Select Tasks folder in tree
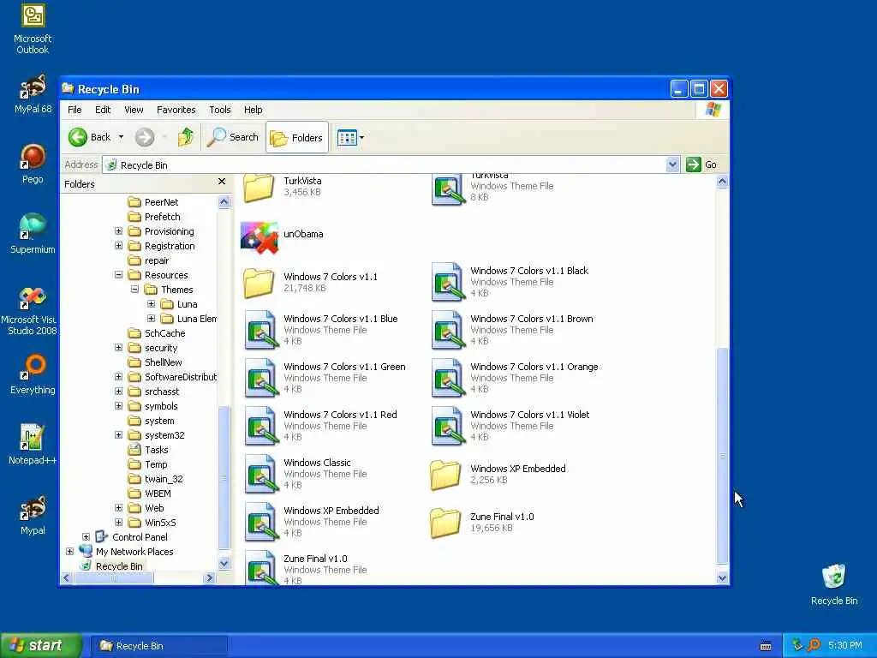The width and height of the screenshot is (877, 658). (148, 449)
